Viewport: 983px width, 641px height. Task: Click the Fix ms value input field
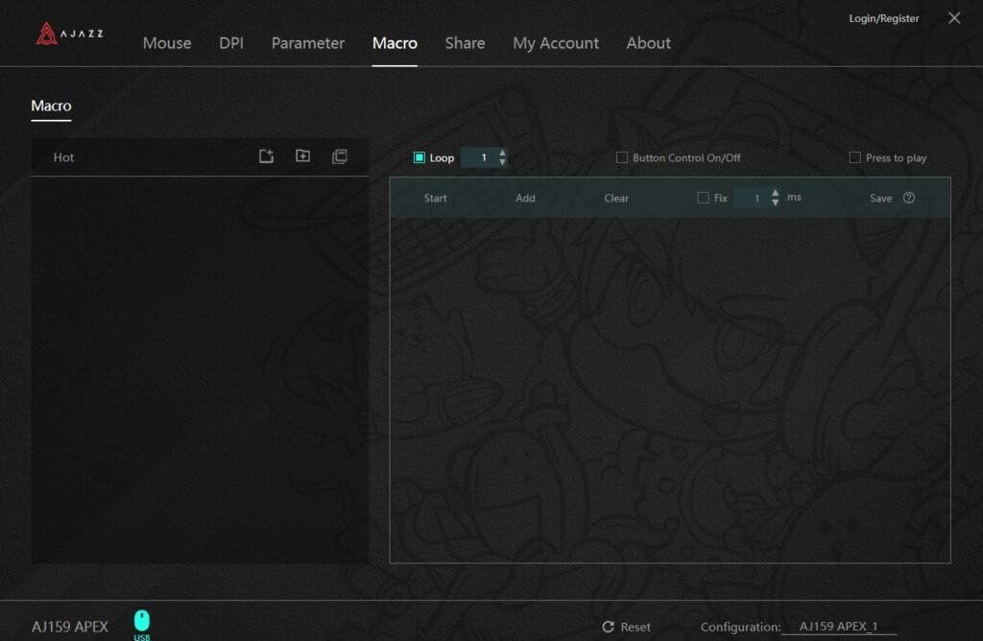point(755,198)
